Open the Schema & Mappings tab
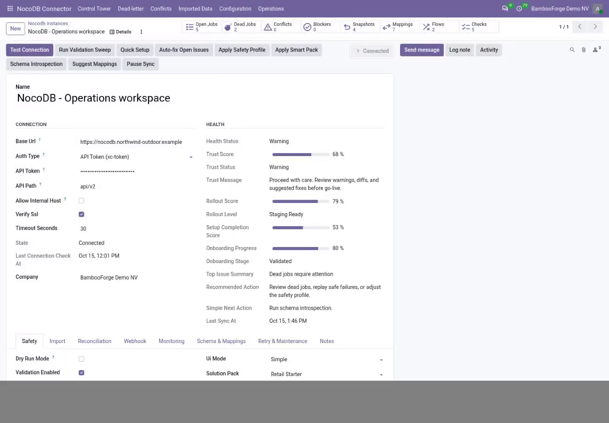The height and width of the screenshot is (423, 609). pyautogui.click(x=221, y=341)
